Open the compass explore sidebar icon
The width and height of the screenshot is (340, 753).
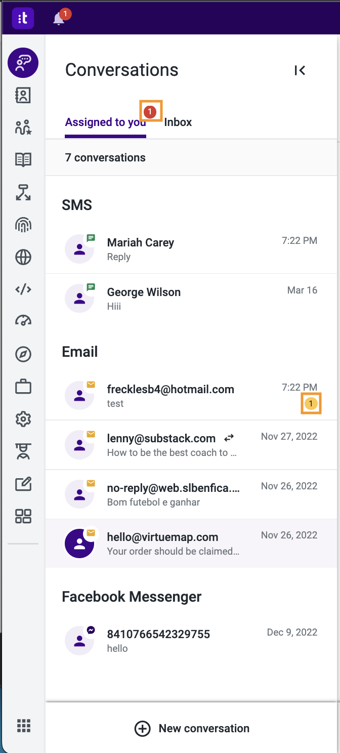23,354
